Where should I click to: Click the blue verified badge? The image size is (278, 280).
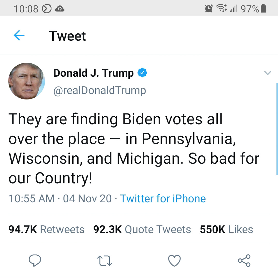coord(142,73)
